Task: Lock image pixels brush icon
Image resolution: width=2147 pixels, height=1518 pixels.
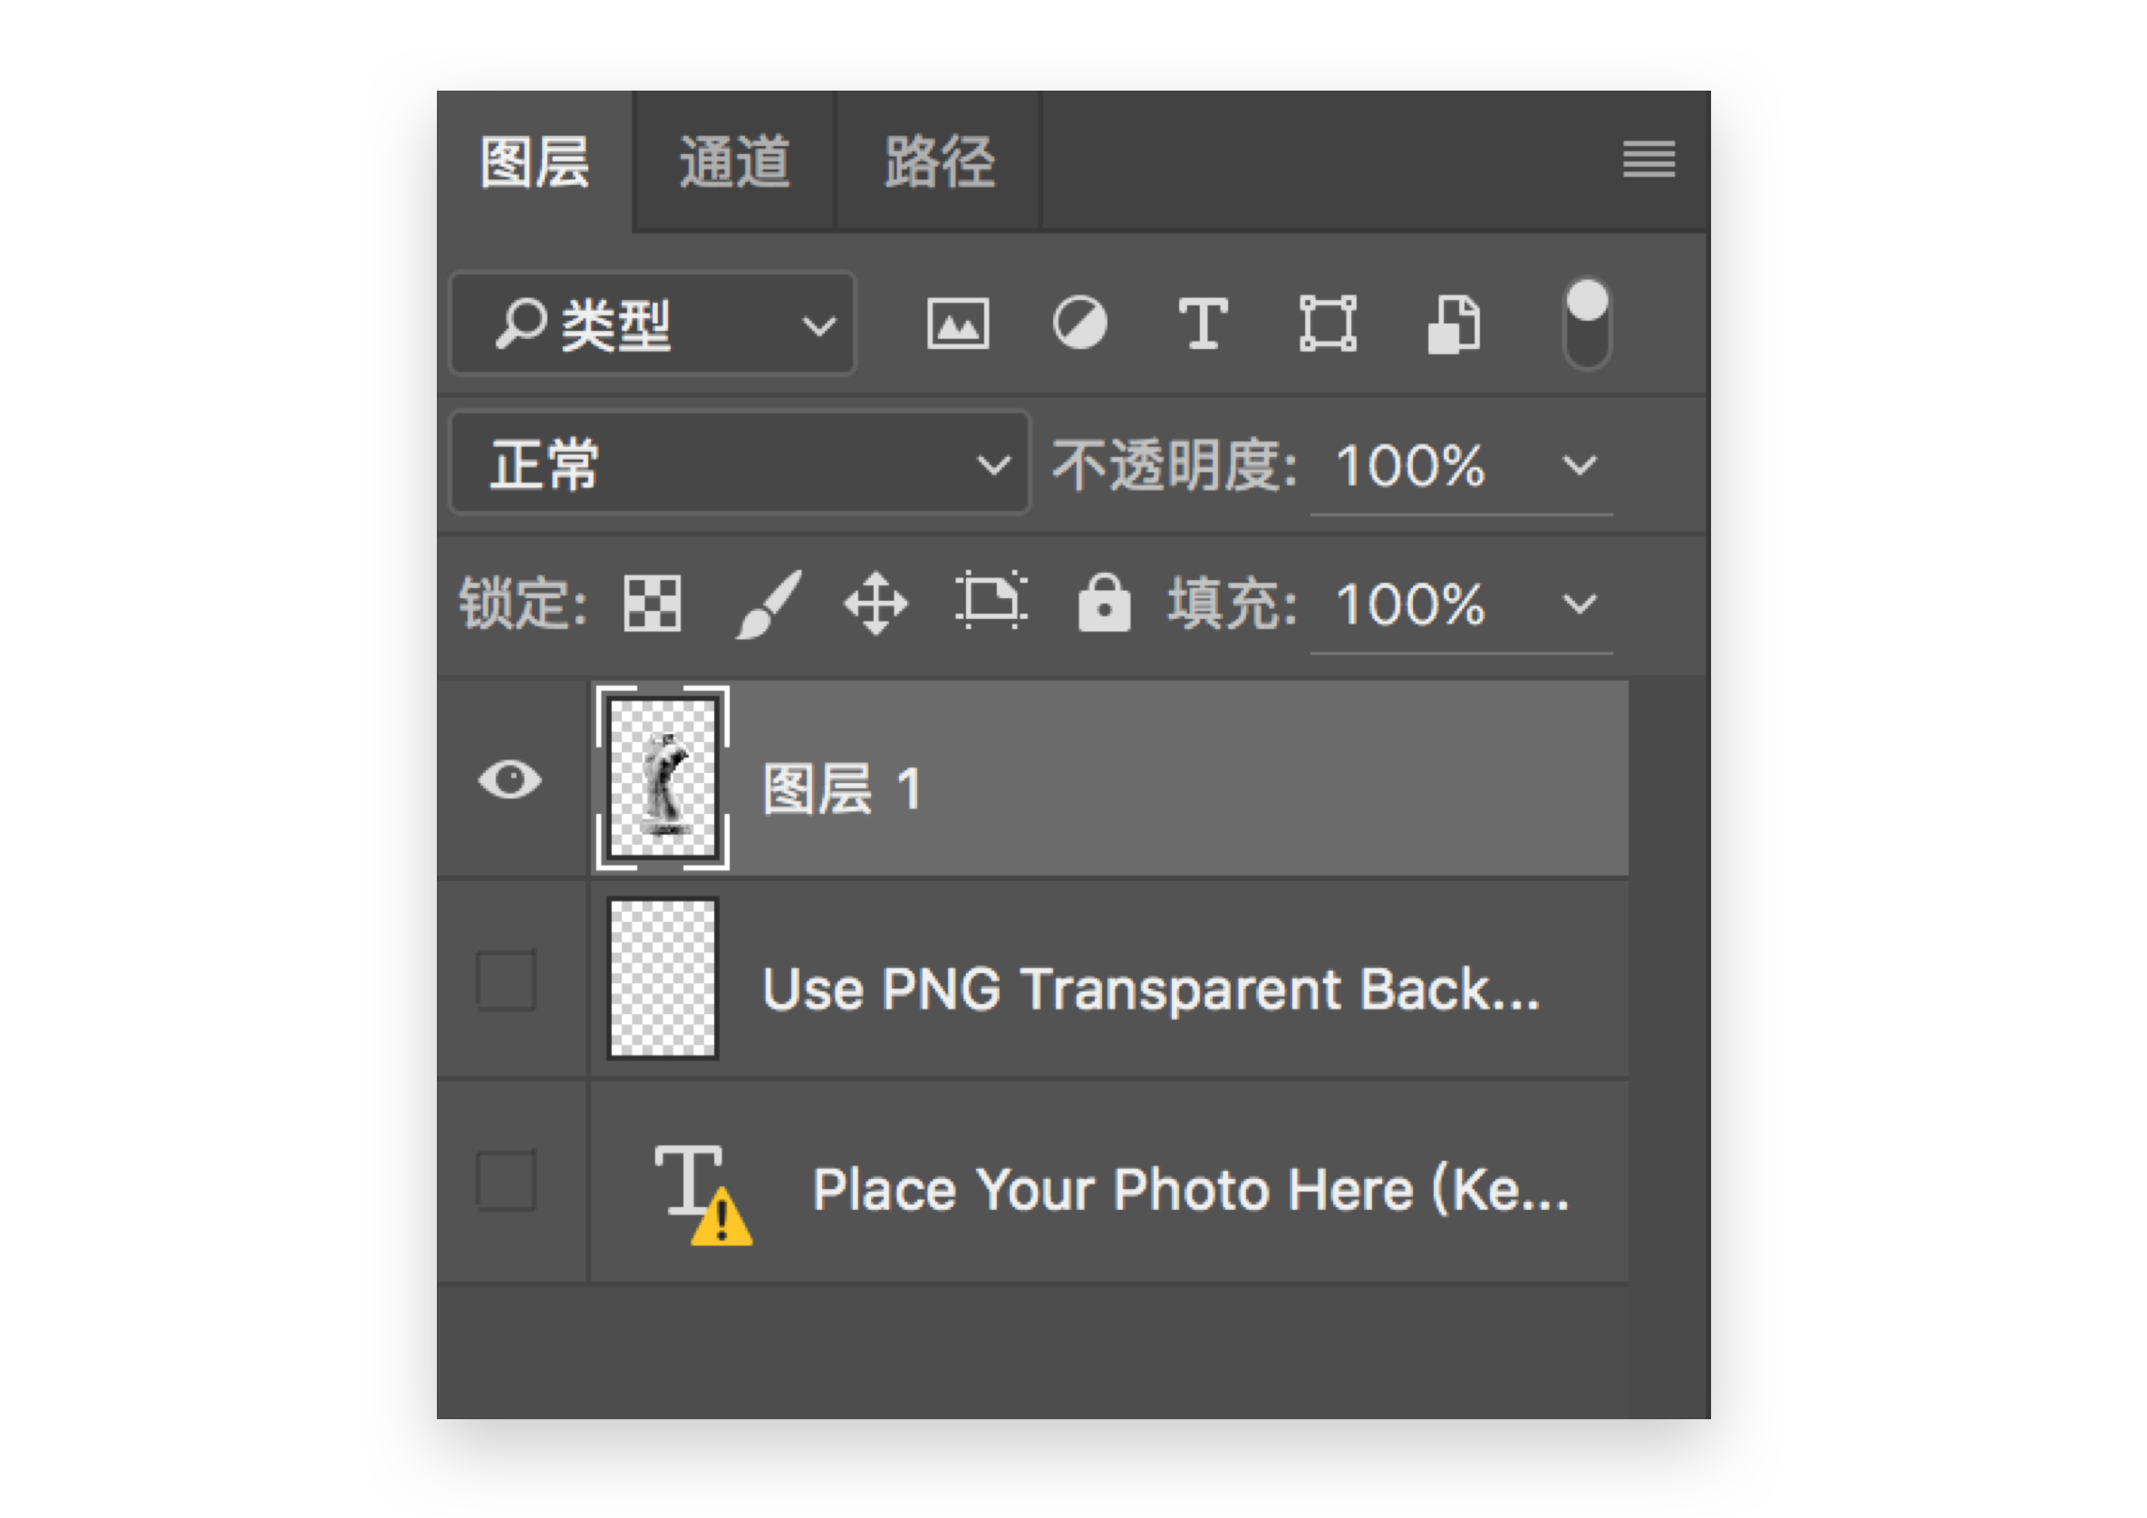Action: 769,604
